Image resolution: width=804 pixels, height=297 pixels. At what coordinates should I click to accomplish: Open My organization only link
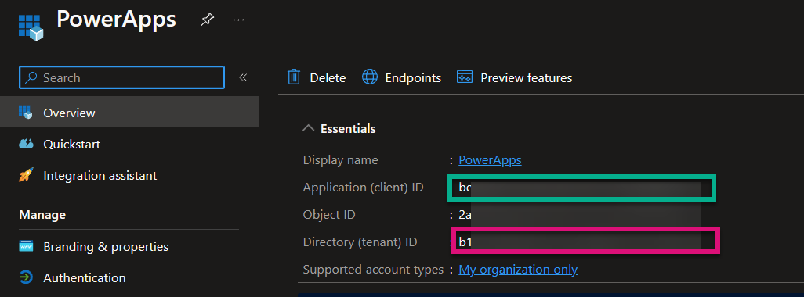518,270
